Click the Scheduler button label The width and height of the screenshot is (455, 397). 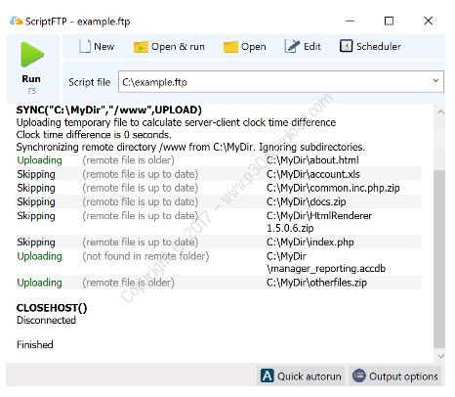point(379,46)
